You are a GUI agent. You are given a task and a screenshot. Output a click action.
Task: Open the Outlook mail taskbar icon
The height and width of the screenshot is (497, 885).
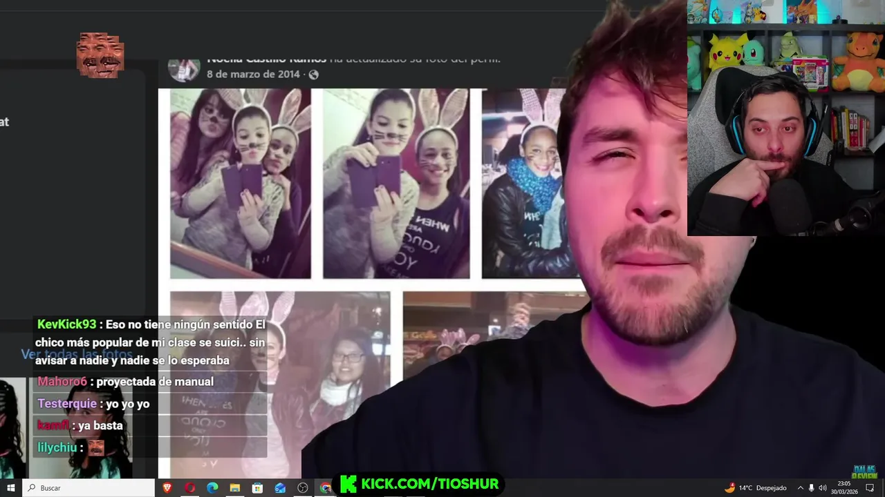[x=280, y=488]
